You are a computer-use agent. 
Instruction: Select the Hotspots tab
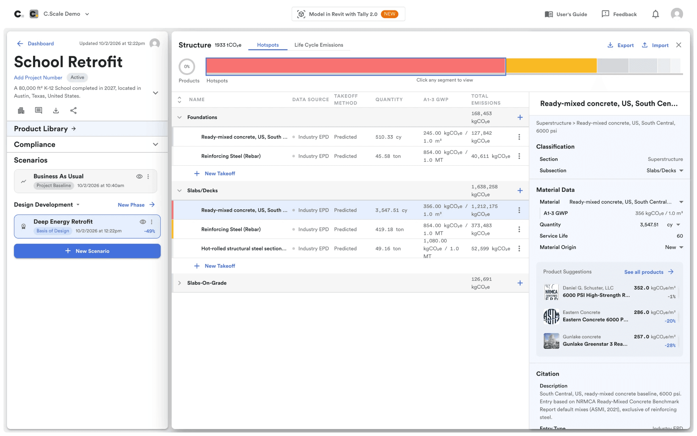pos(268,45)
